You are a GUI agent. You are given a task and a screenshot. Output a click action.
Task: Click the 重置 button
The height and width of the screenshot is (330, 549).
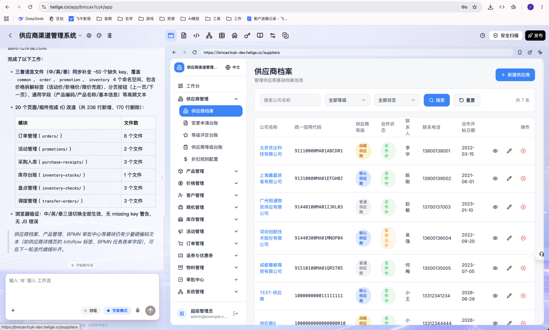tap(467, 100)
